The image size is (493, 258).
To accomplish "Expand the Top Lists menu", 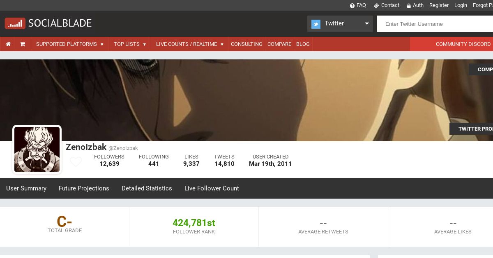I will click(x=130, y=44).
